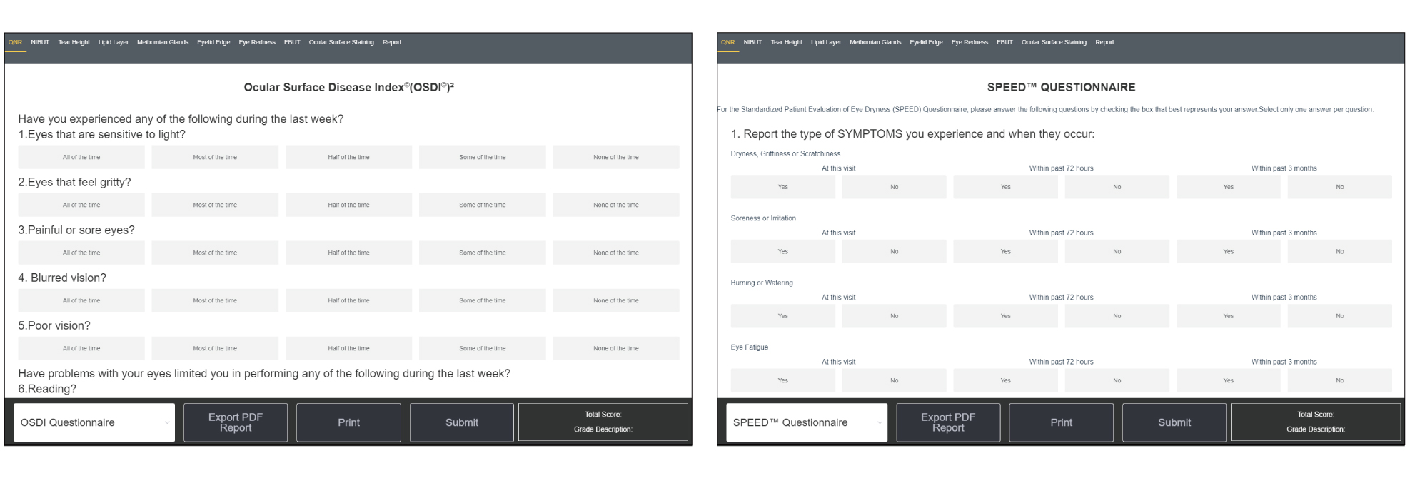Open Report tab in OSDI window
This screenshot has width=1410, height=483.
(x=392, y=42)
